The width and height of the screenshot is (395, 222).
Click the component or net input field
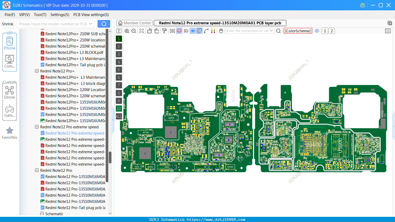pyautogui.click(x=248, y=31)
